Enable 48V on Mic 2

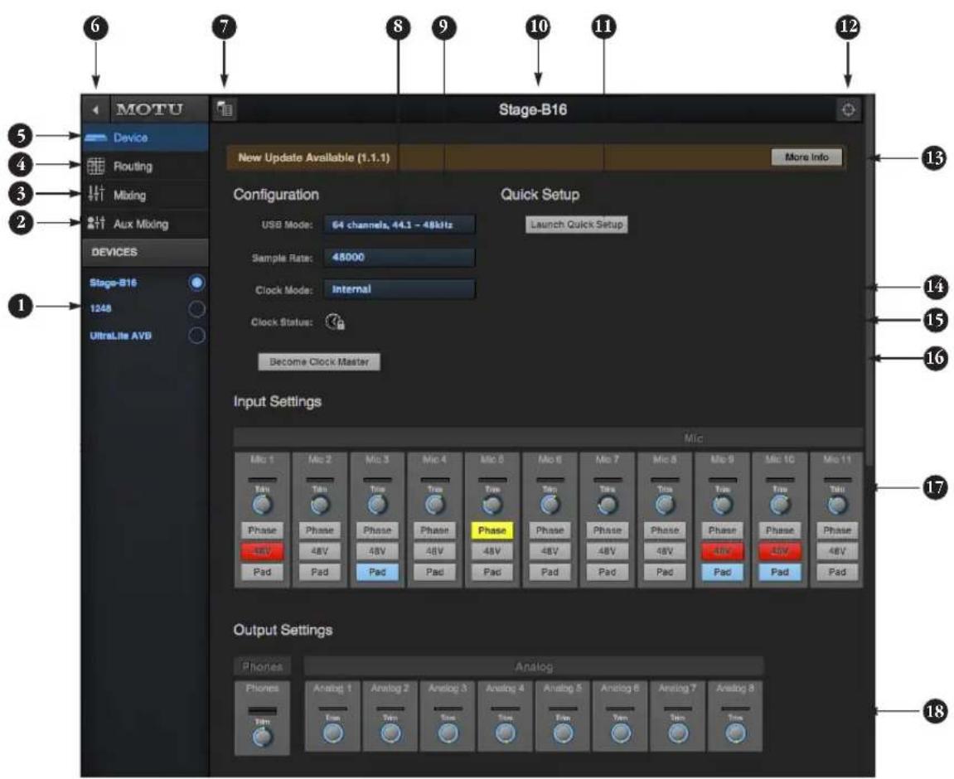pos(319,552)
